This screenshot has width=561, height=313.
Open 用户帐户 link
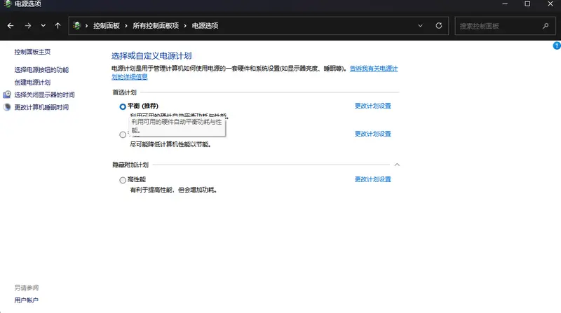click(x=26, y=300)
